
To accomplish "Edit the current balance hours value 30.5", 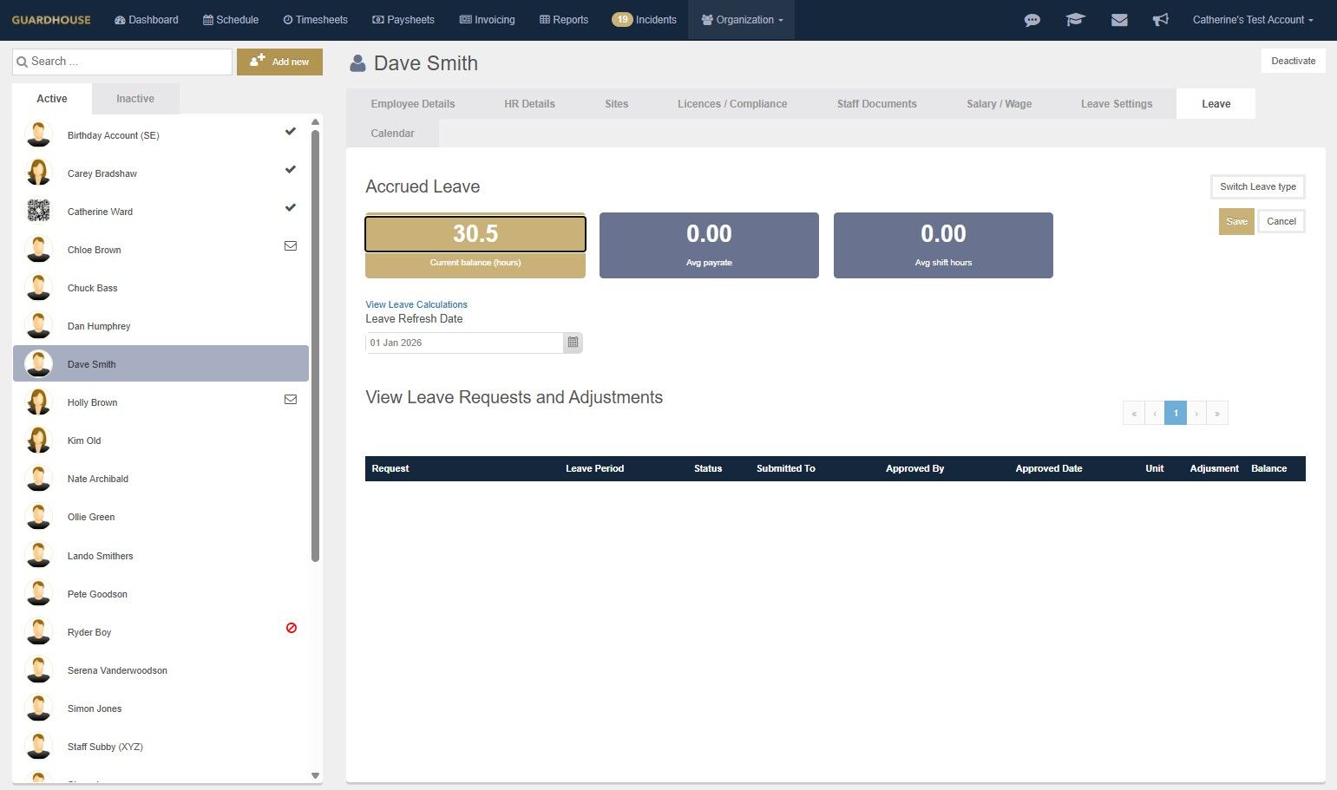I will (475, 234).
